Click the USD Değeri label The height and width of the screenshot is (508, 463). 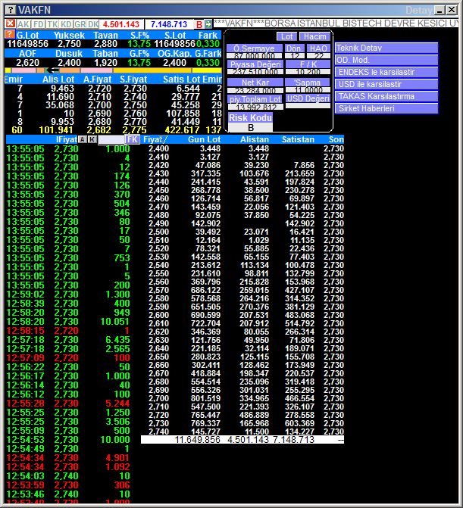pos(308,98)
